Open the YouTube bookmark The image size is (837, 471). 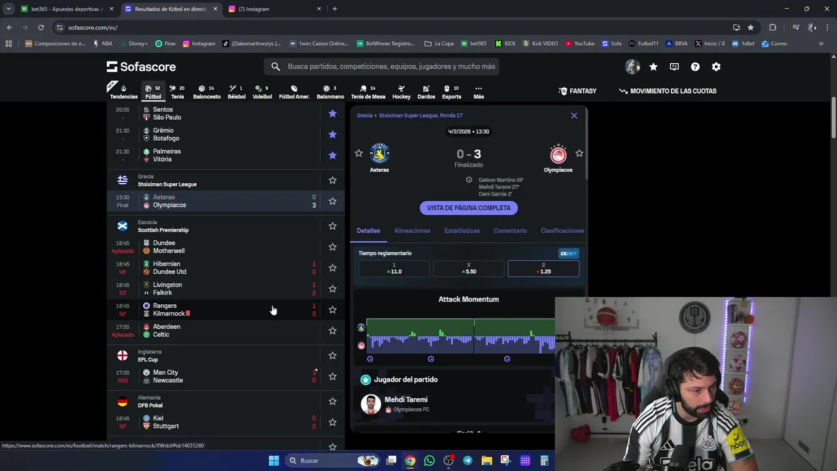[580, 44]
